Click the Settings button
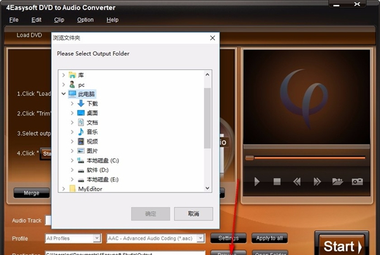This screenshot has width=380, height=255. (228, 238)
